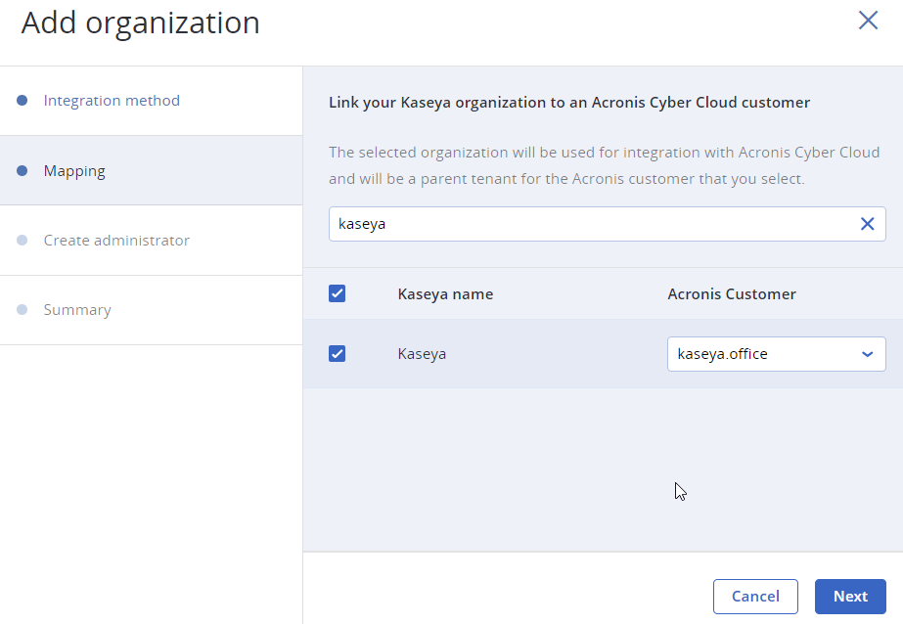Cancel adding the organization
The height and width of the screenshot is (624, 903).
tap(755, 597)
